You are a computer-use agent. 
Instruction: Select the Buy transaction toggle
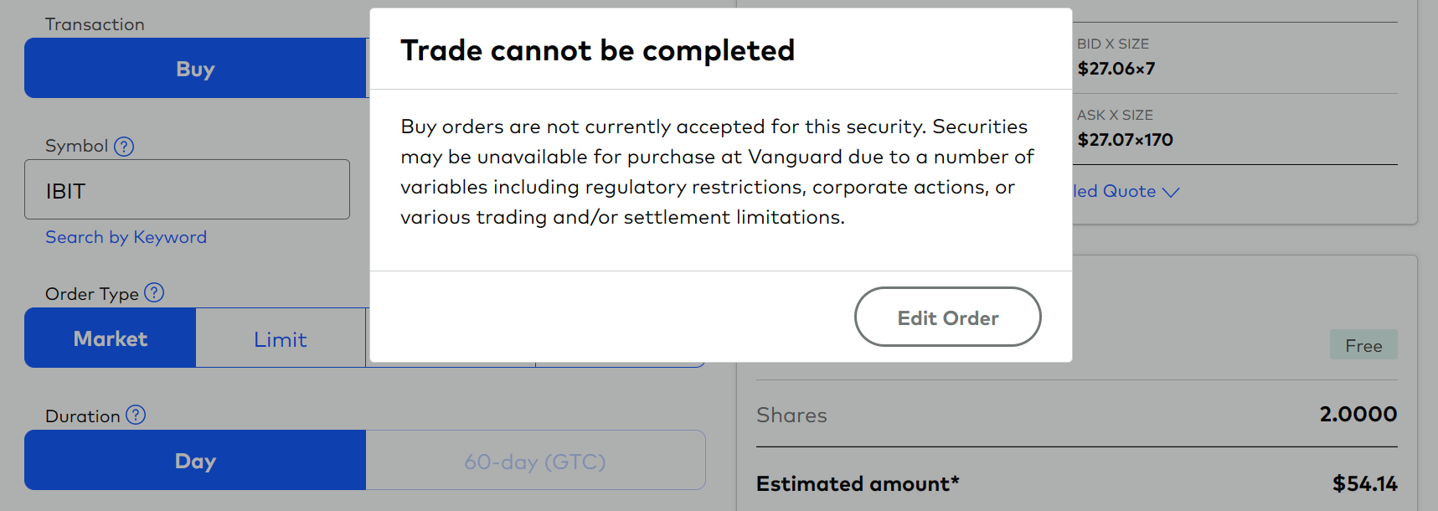coord(194,69)
